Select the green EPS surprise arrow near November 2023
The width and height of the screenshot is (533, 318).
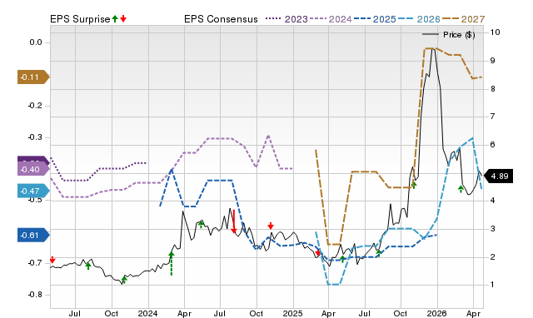(124, 280)
